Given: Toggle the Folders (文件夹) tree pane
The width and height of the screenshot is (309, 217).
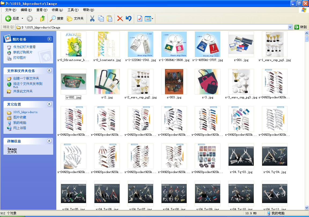Looking at the screenshot, I should tap(75, 19).
